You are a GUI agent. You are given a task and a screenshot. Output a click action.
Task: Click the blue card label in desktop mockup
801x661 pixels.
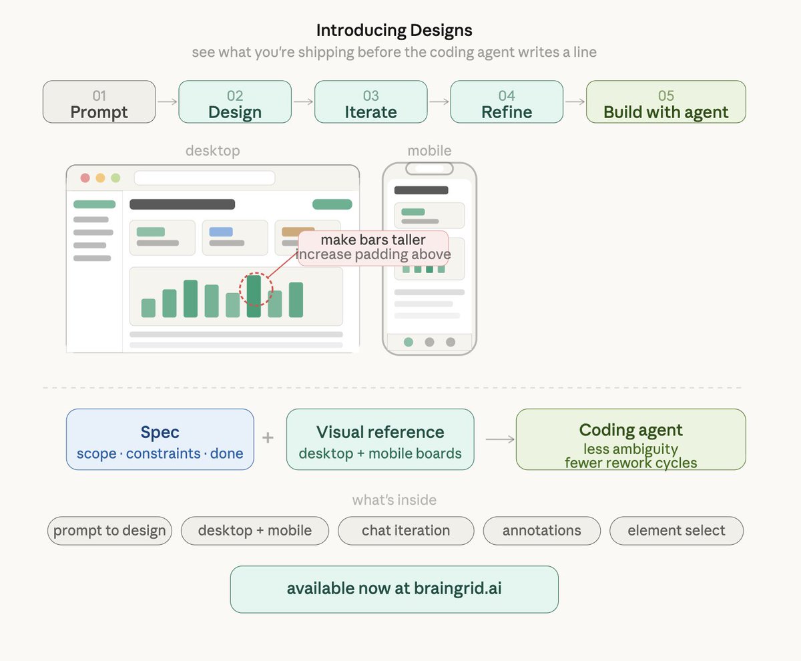click(x=221, y=232)
